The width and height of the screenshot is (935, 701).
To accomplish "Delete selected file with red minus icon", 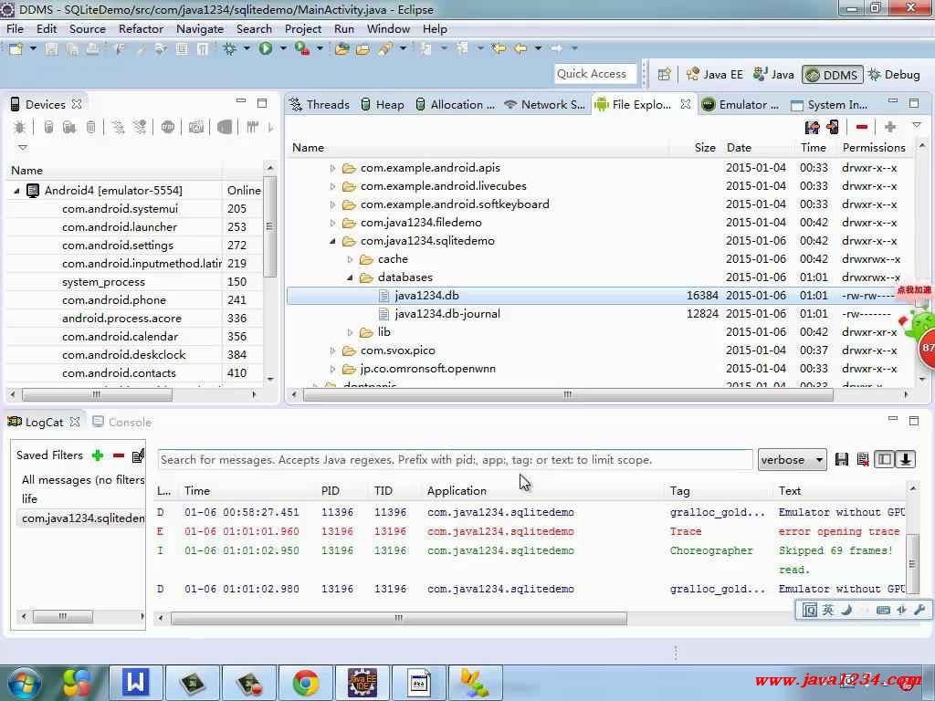I will click(x=862, y=127).
